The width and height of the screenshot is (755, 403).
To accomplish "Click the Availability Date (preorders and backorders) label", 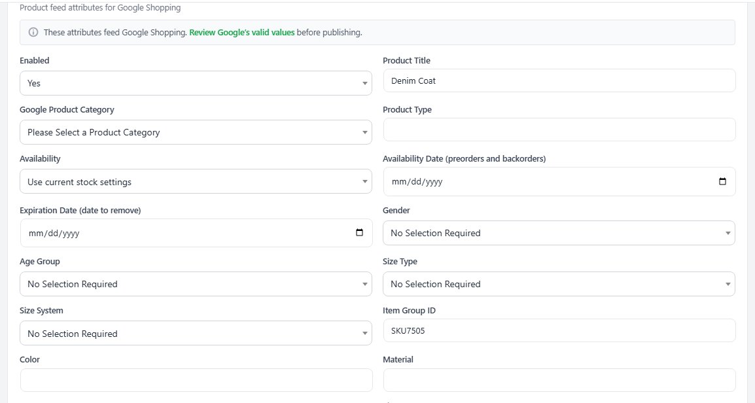I will 464,158.
